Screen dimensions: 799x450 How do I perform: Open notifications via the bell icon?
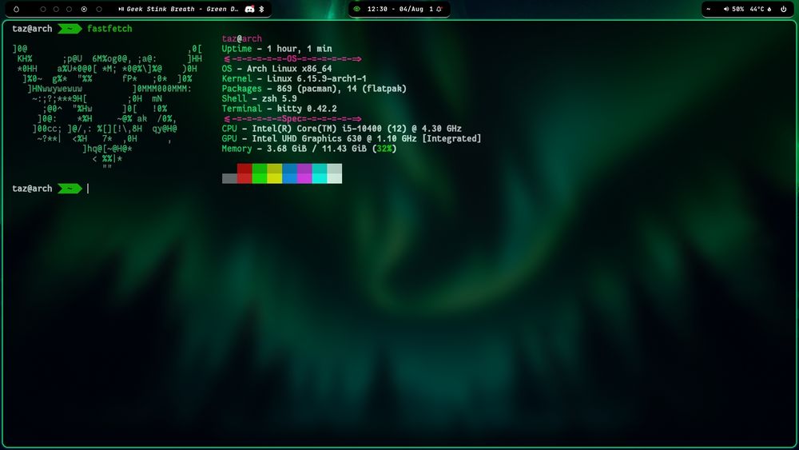coord(439,9)
